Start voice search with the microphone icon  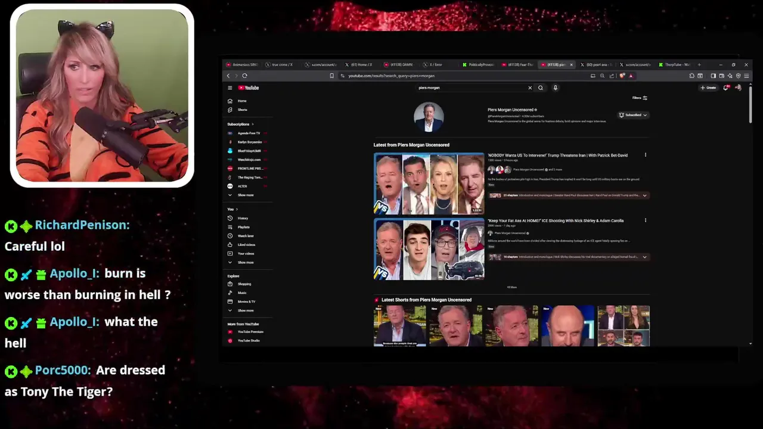point(555,88)
